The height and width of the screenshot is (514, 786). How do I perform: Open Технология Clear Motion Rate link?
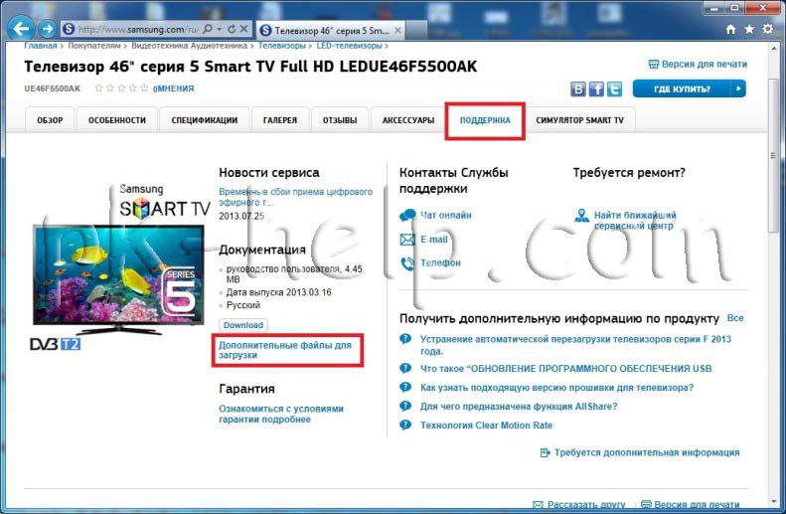[486, 426]
